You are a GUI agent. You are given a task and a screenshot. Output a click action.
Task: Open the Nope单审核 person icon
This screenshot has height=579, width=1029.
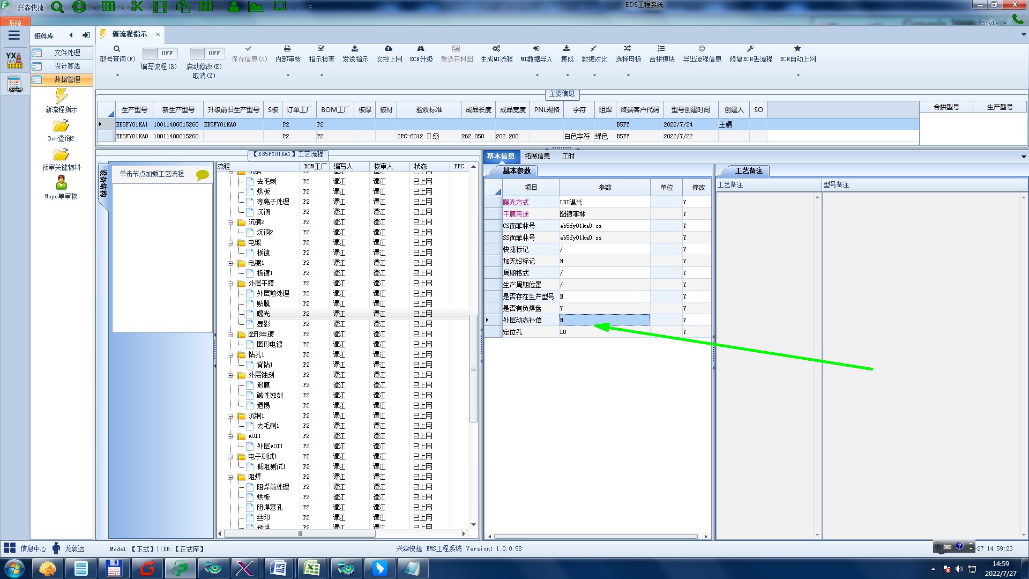(61, 183)
